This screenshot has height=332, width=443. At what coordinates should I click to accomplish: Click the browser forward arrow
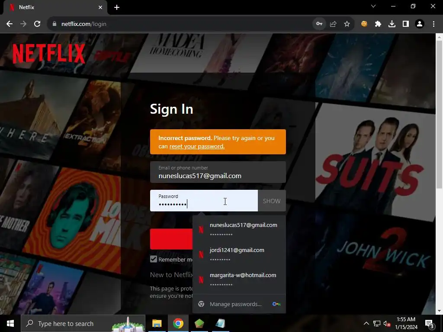23,24
